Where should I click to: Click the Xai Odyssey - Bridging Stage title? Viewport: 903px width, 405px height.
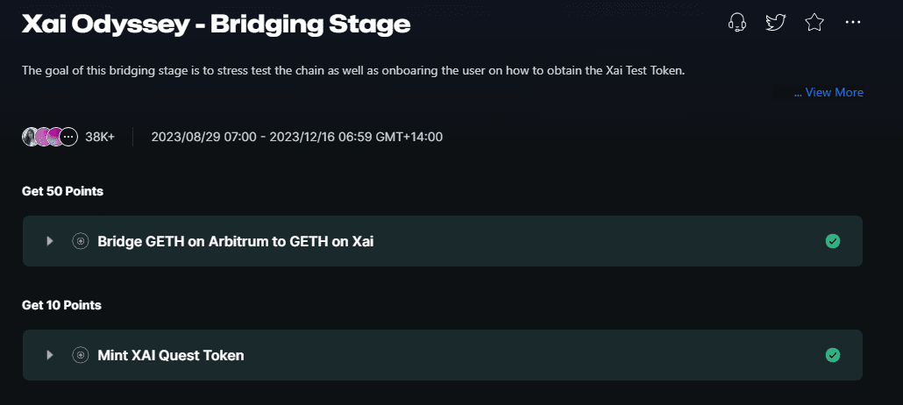click(x=216, y=24)
